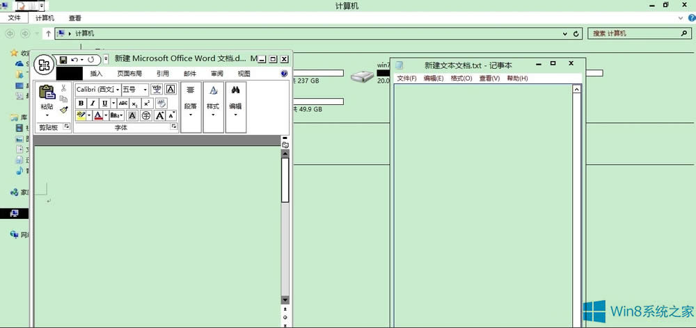This screenshot has width=696, height=328.
Task: Save the Word document using the floppy icon
Action: pyautogui.click(x=63, y=60)
